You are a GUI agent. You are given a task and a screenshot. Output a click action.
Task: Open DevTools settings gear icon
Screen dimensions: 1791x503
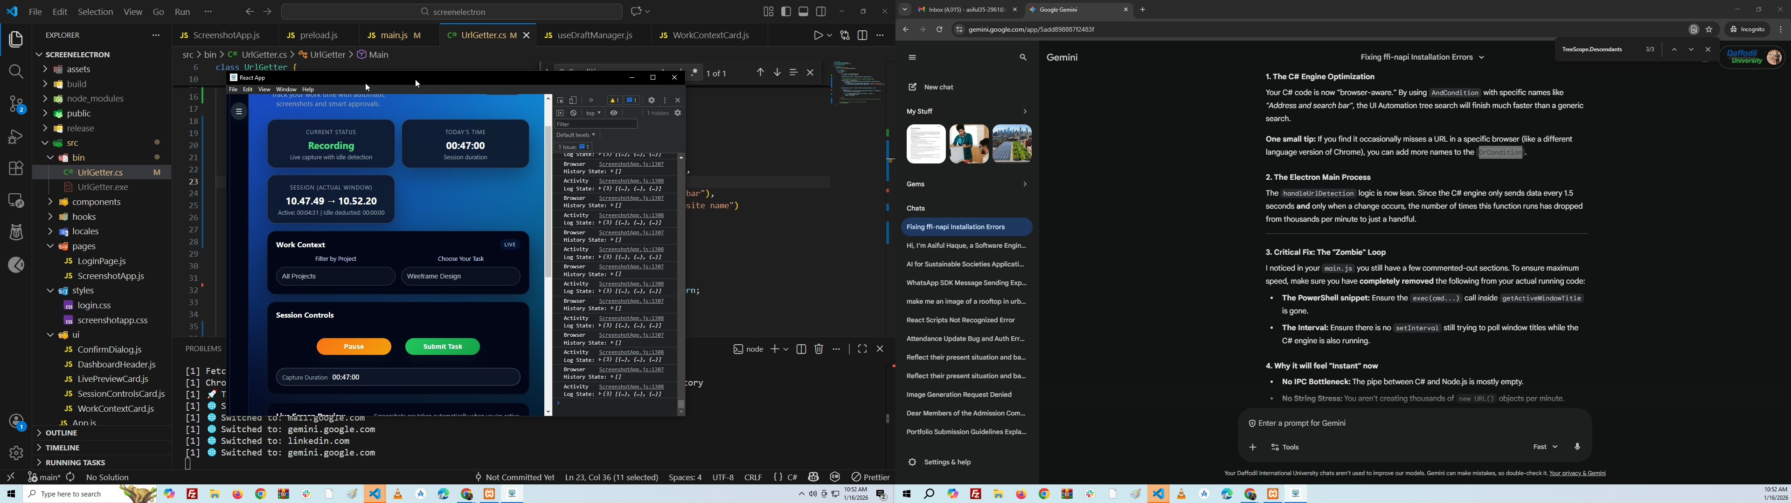tap(652, 101)
